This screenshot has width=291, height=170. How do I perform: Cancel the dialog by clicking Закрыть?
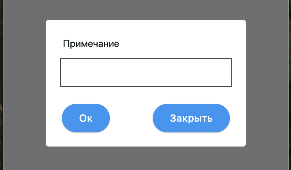(x=191, y=118)
